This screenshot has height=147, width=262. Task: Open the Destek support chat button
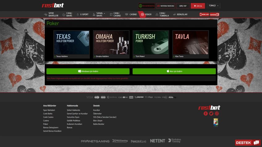pos(248,143)
